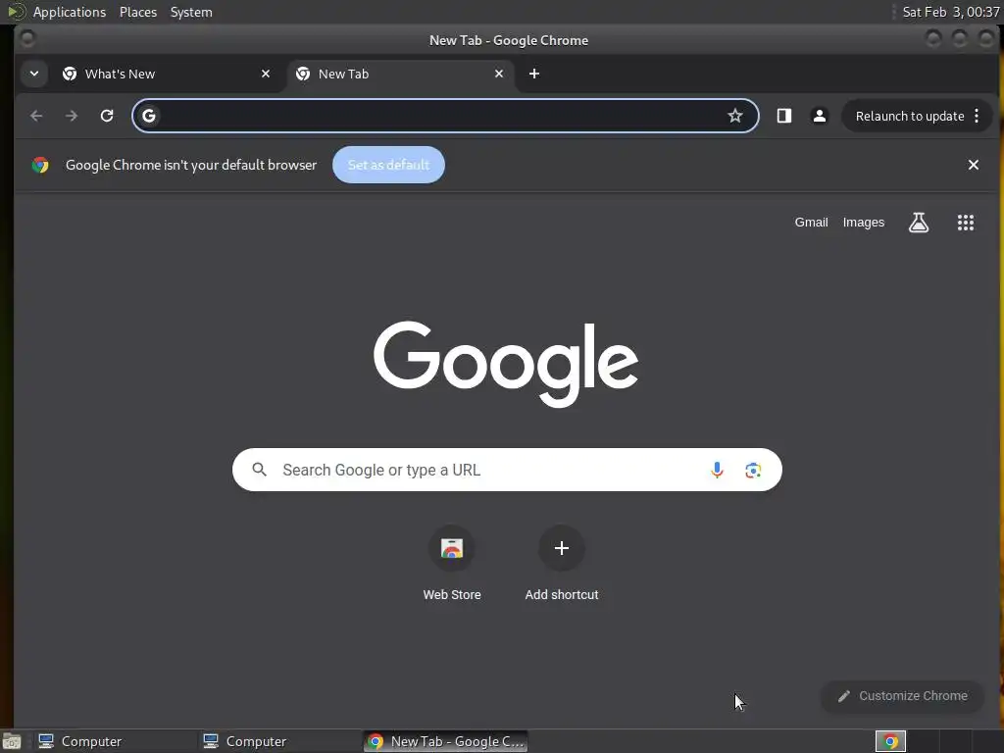Click the clock showing Sat Feb 3
Screen dimensions: 1004x753
pos(950,12)
